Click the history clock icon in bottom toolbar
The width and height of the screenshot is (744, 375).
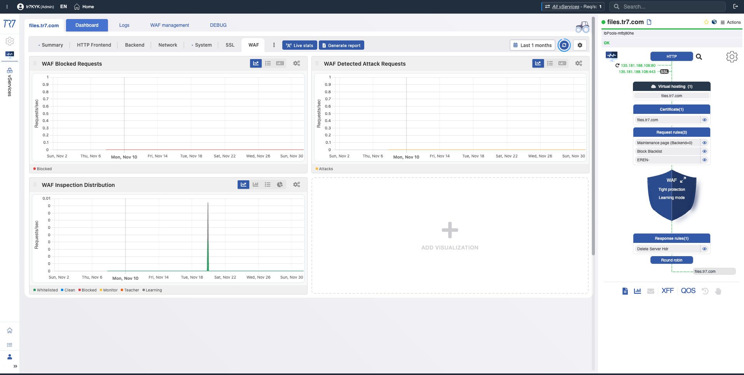[x=705, y=291]
